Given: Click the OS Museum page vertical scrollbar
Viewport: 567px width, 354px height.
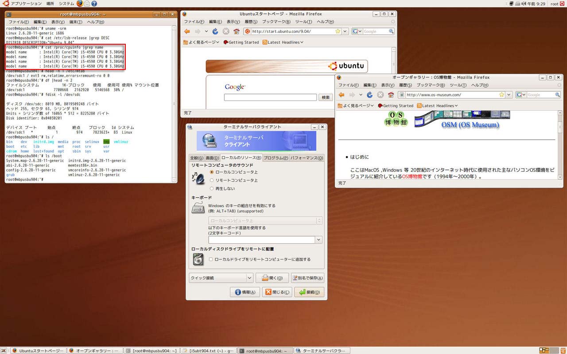Looking at the screenshot, I should (559, 145).
